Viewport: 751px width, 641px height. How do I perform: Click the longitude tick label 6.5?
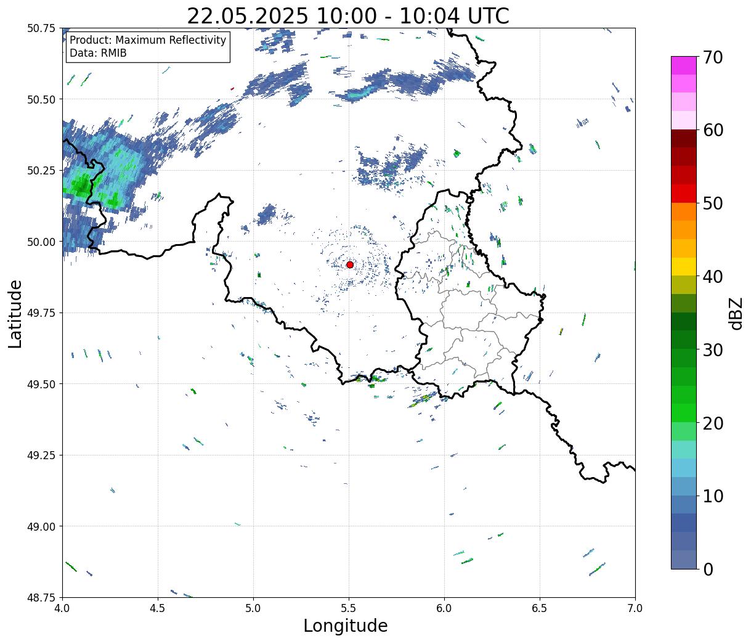(x=540, y=608)
